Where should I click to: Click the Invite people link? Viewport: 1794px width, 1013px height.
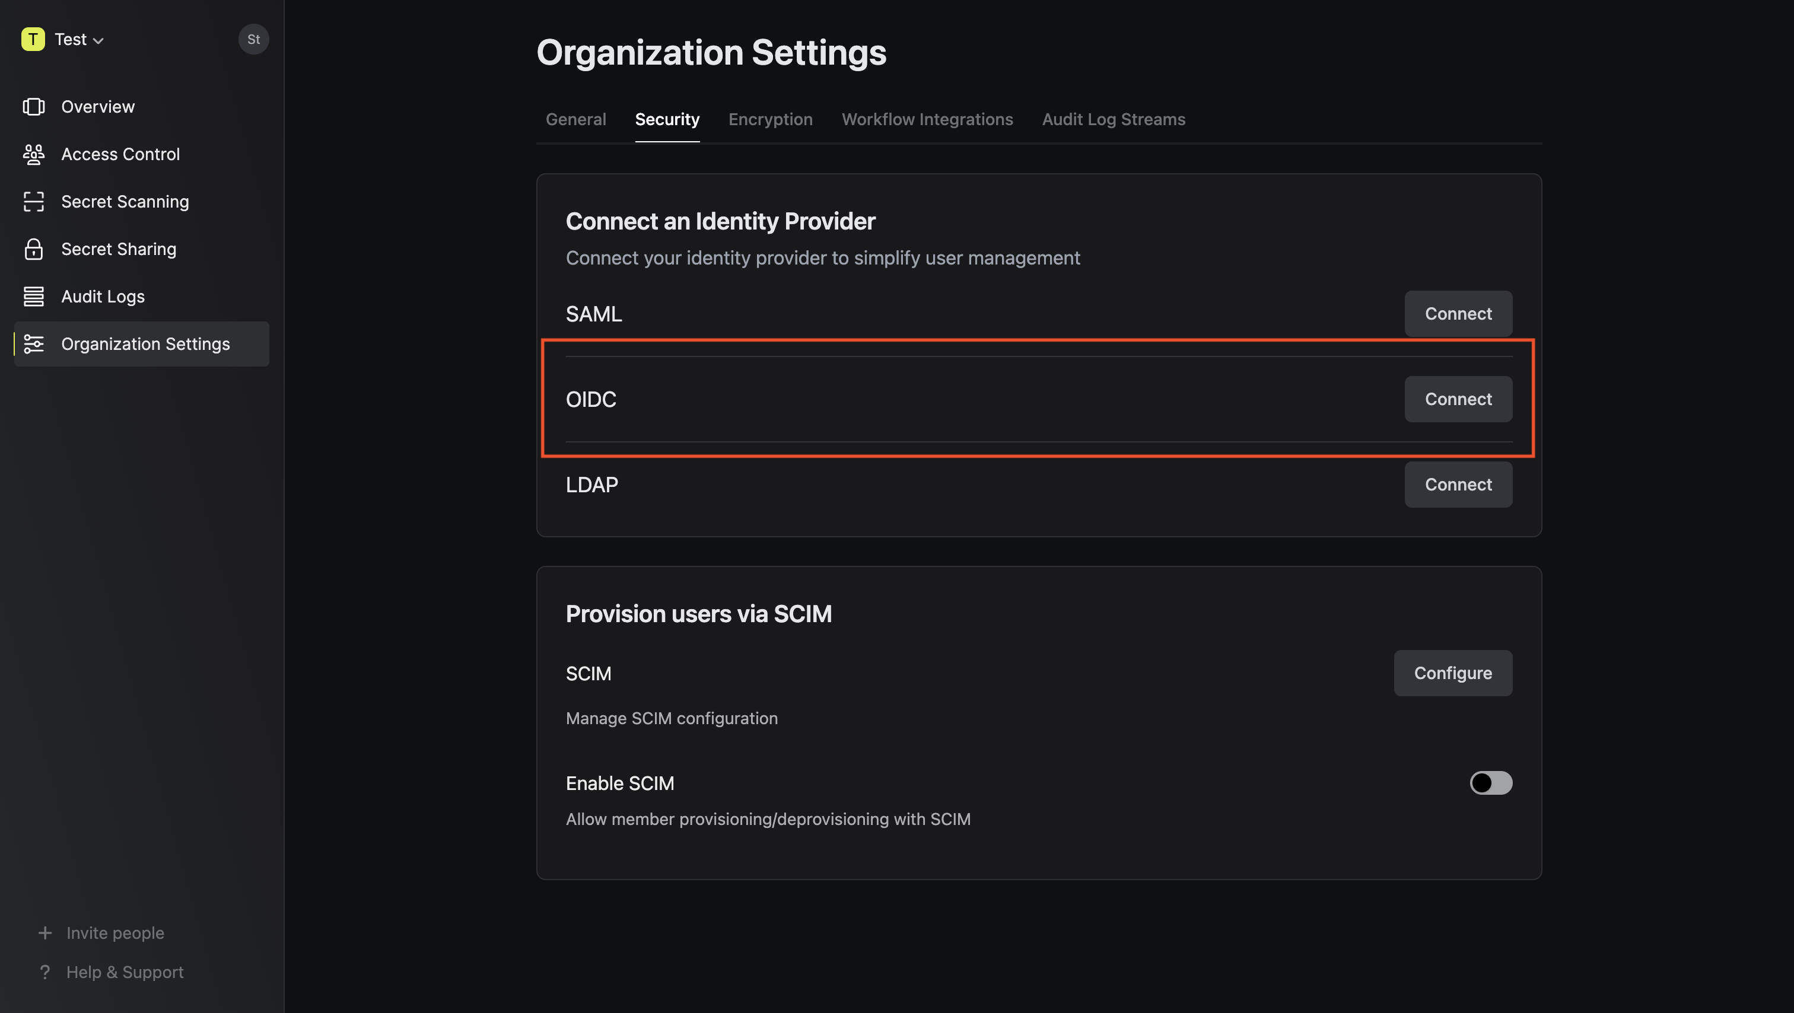coord(115,932)
